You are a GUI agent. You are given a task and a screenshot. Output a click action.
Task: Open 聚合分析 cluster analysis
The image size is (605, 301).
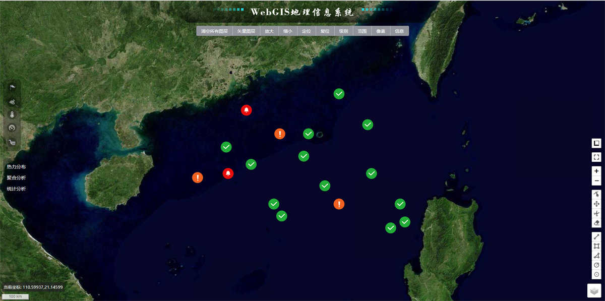click(x=16, y=177)
